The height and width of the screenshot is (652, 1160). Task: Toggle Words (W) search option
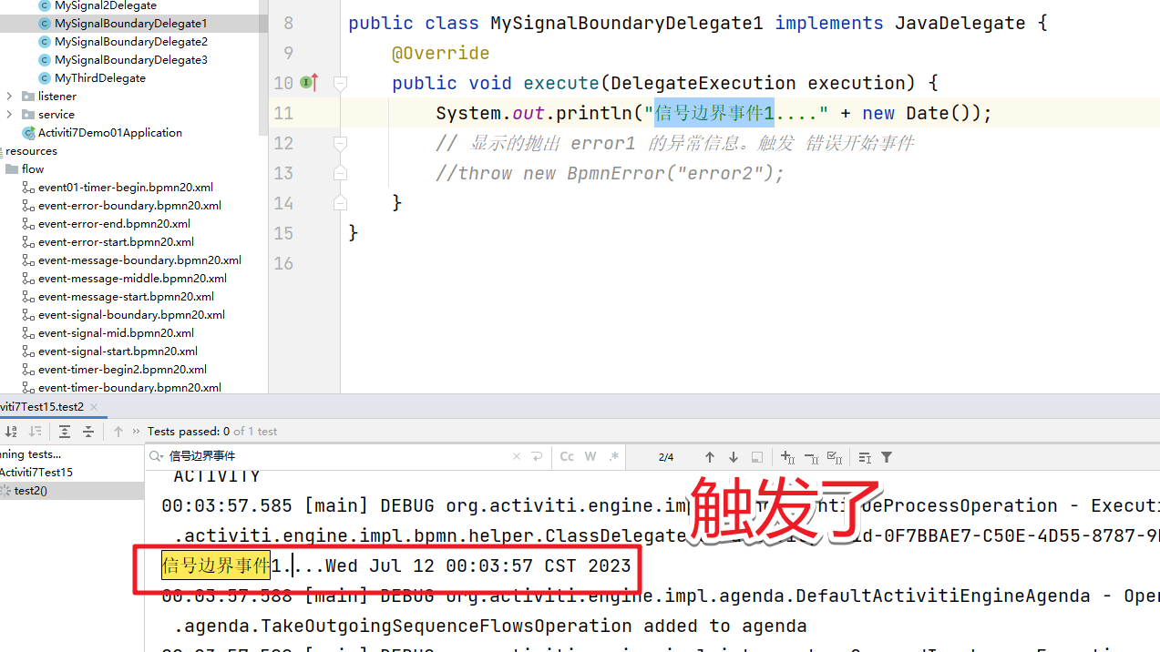(x=590, y=457)
